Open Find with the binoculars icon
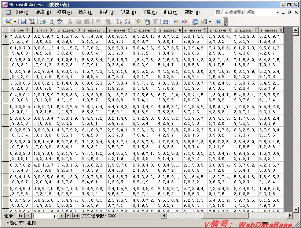 pos(165,22)
